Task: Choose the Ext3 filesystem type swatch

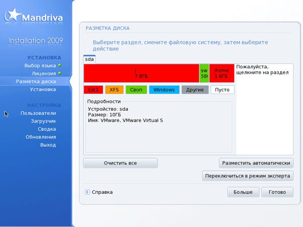Action: coord(93,90)
